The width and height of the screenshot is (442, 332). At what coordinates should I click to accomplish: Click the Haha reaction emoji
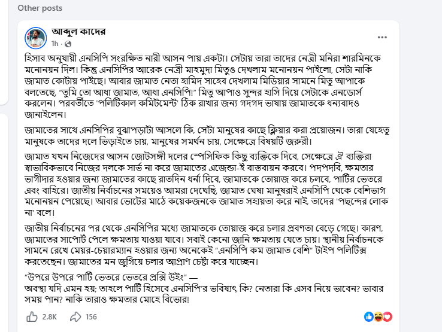(378, 316)
